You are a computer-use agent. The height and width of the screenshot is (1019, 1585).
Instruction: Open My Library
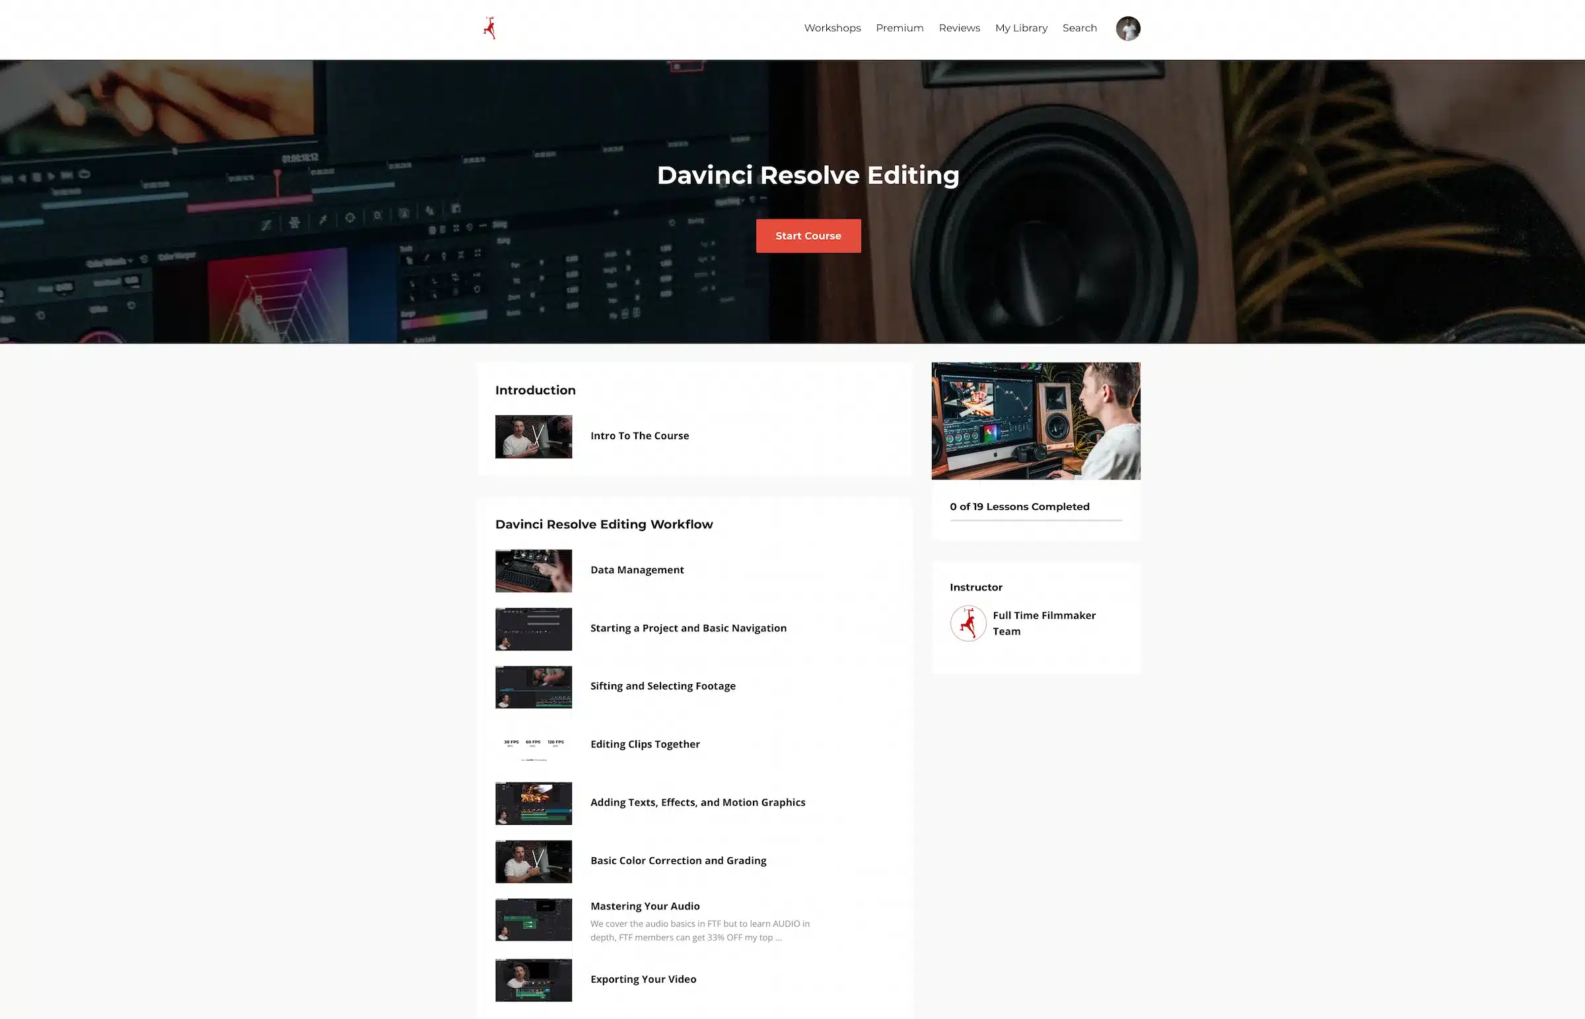(1022, 28)
